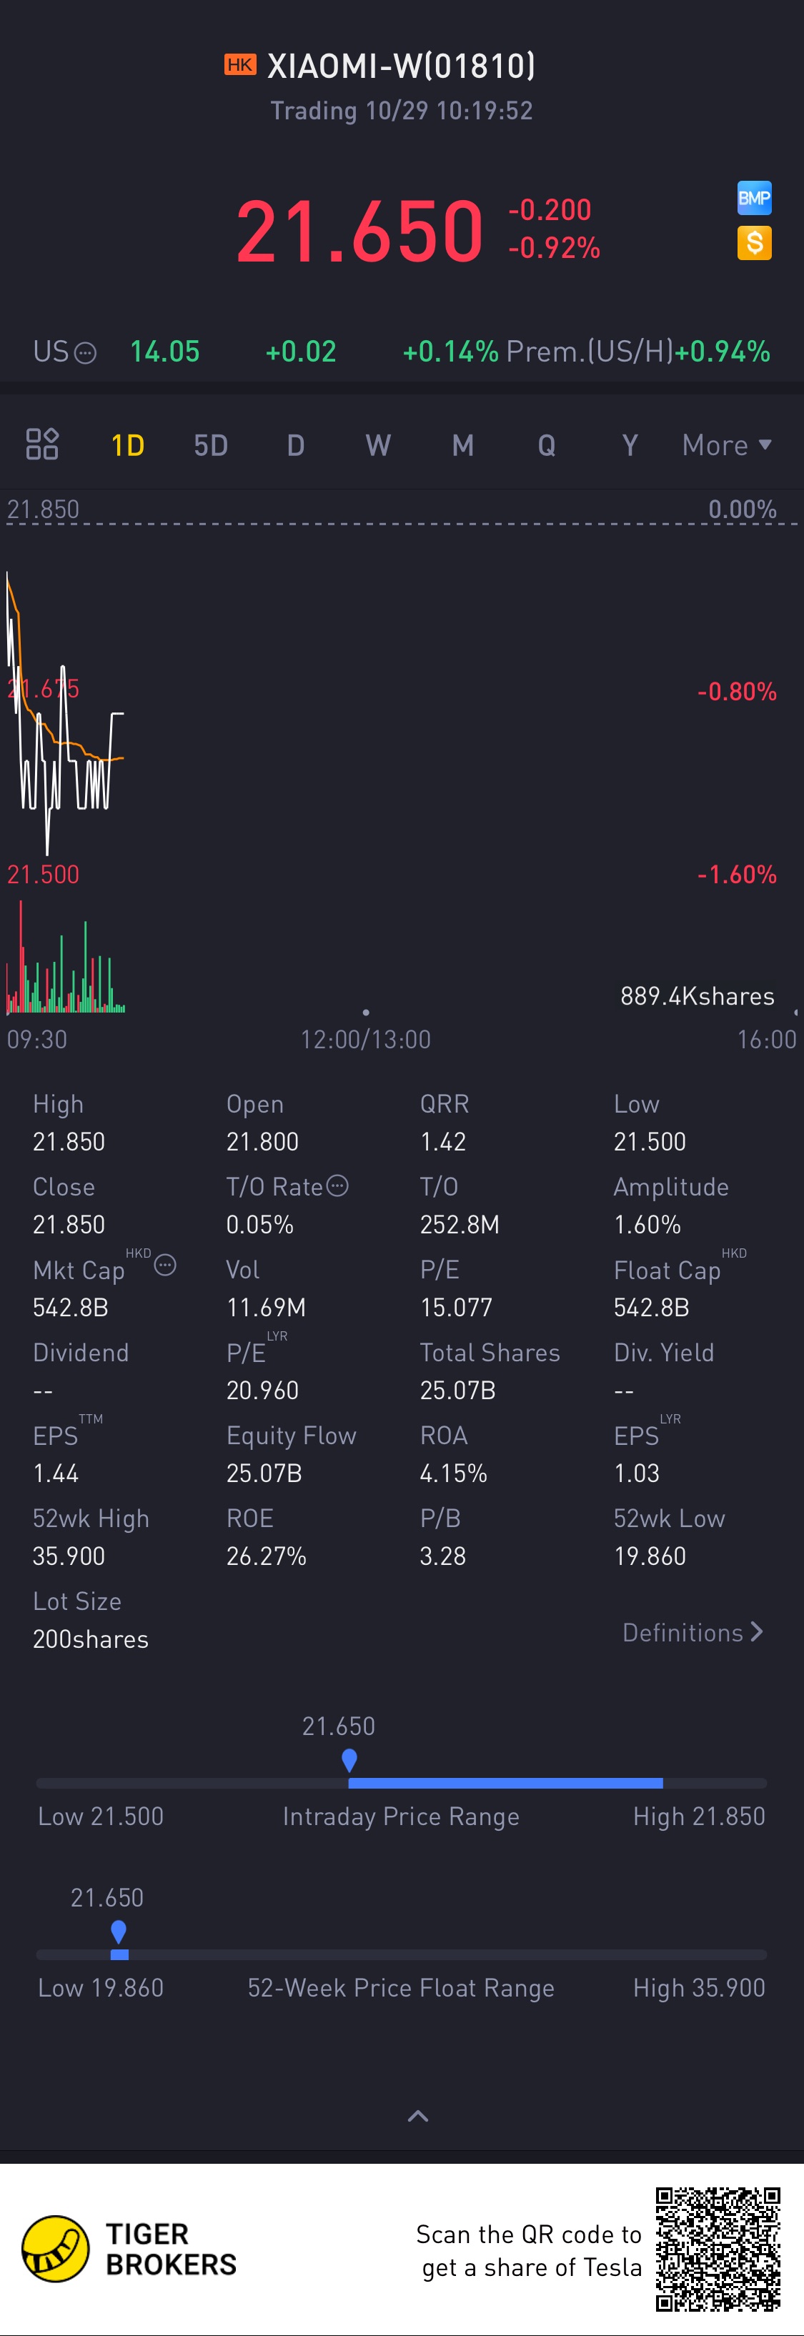Switch to the W weekly chart tab
The image size is (804, 2336).
coord(378,445)
